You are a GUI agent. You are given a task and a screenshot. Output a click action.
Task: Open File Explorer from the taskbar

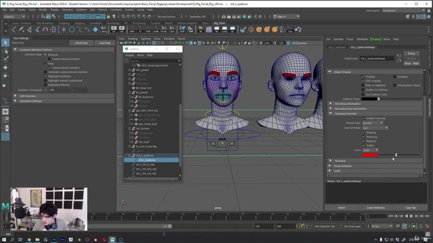click(x=37, y=240)
